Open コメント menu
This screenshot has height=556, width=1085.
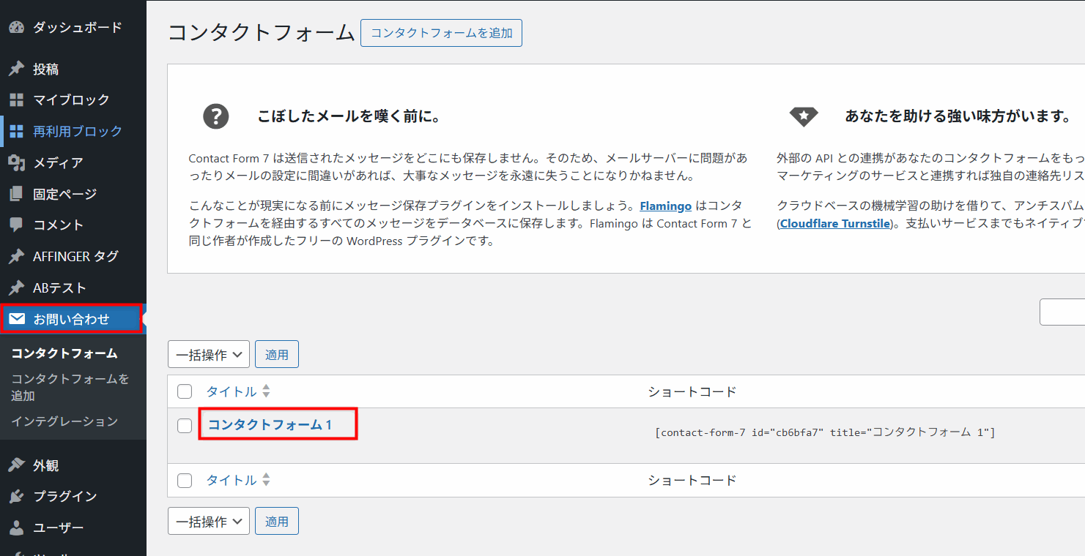tap(73, 225)
